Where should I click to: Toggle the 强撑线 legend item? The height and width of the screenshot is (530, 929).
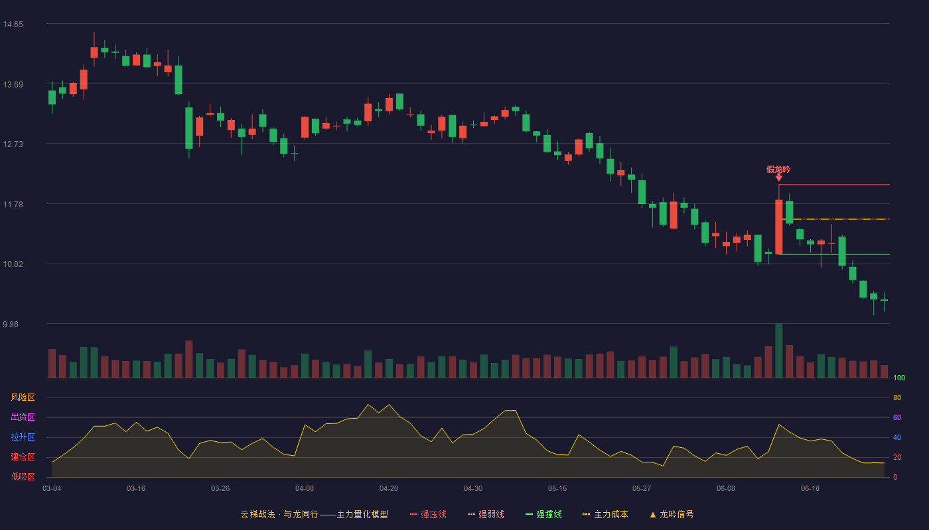543,514
